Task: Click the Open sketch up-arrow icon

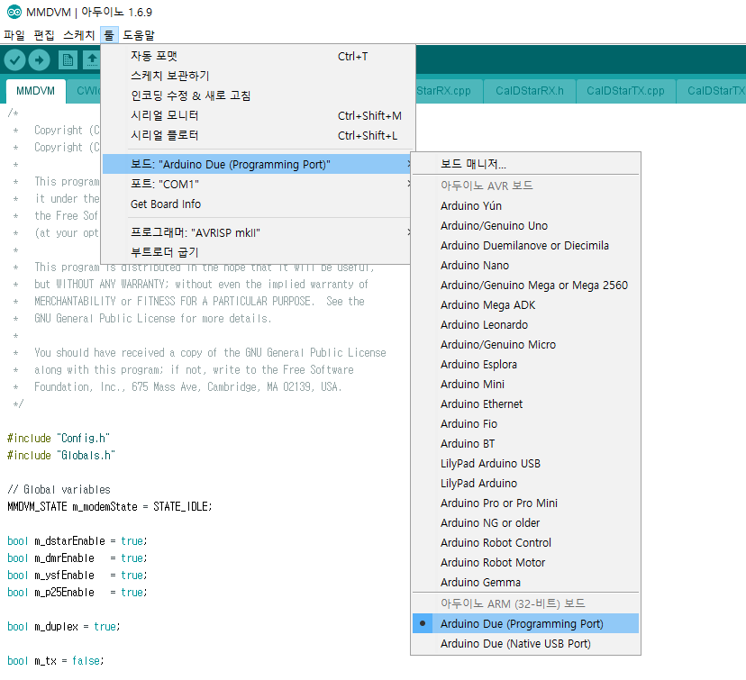Action: (x=91, y=60)
